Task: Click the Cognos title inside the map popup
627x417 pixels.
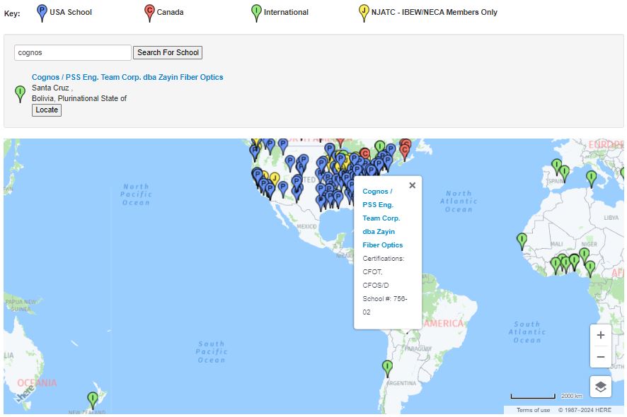Action: click(x=382, y=218)
